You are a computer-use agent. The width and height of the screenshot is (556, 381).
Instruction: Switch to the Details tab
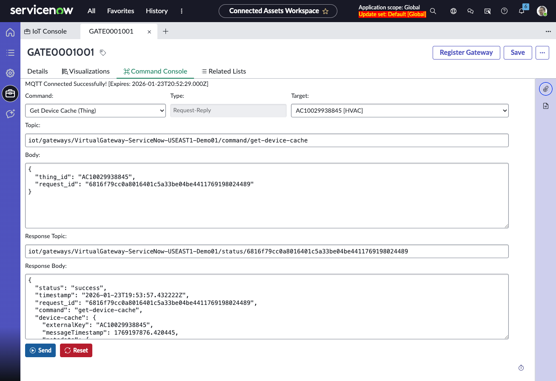click(x=37, y=71)
